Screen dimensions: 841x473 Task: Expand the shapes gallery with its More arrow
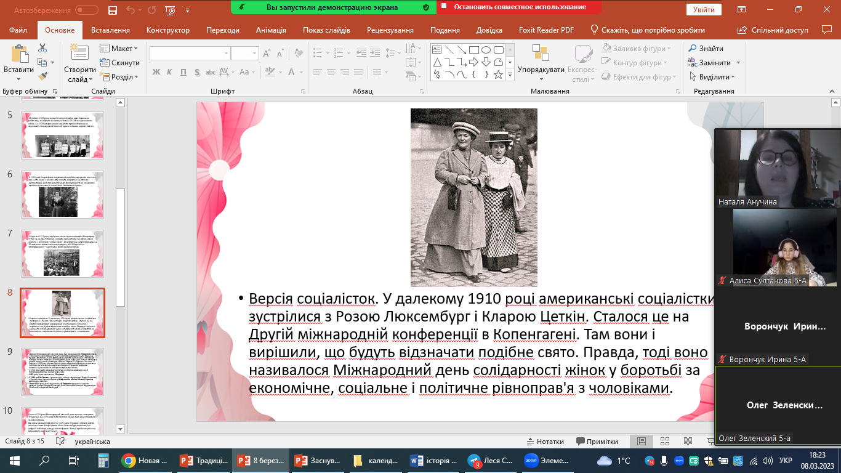click(x=510, y=75)
